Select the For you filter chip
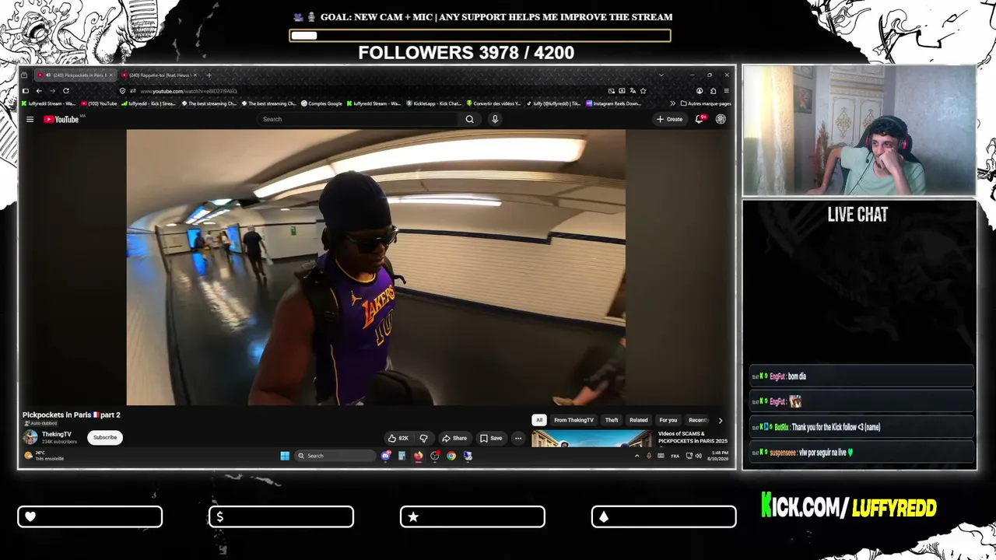996x560 pixels. click(x=668, y=420)
